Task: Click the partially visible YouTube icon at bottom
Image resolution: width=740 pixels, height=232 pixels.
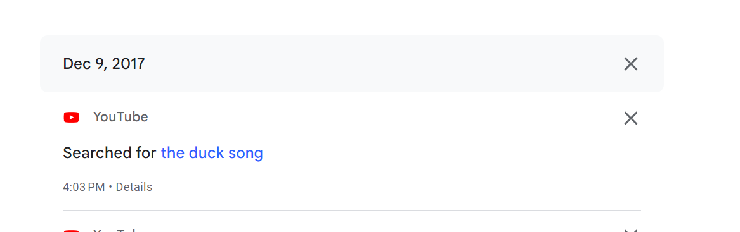Action: (x=71, y=231)
